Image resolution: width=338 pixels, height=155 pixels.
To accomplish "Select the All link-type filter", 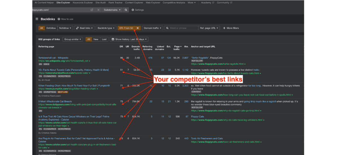I will pyautogui.click(x=42, y=28).
